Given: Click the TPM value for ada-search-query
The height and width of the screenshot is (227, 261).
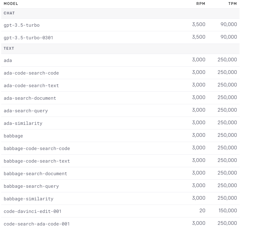Looking at the screenshot, I should tap(227, 110).
